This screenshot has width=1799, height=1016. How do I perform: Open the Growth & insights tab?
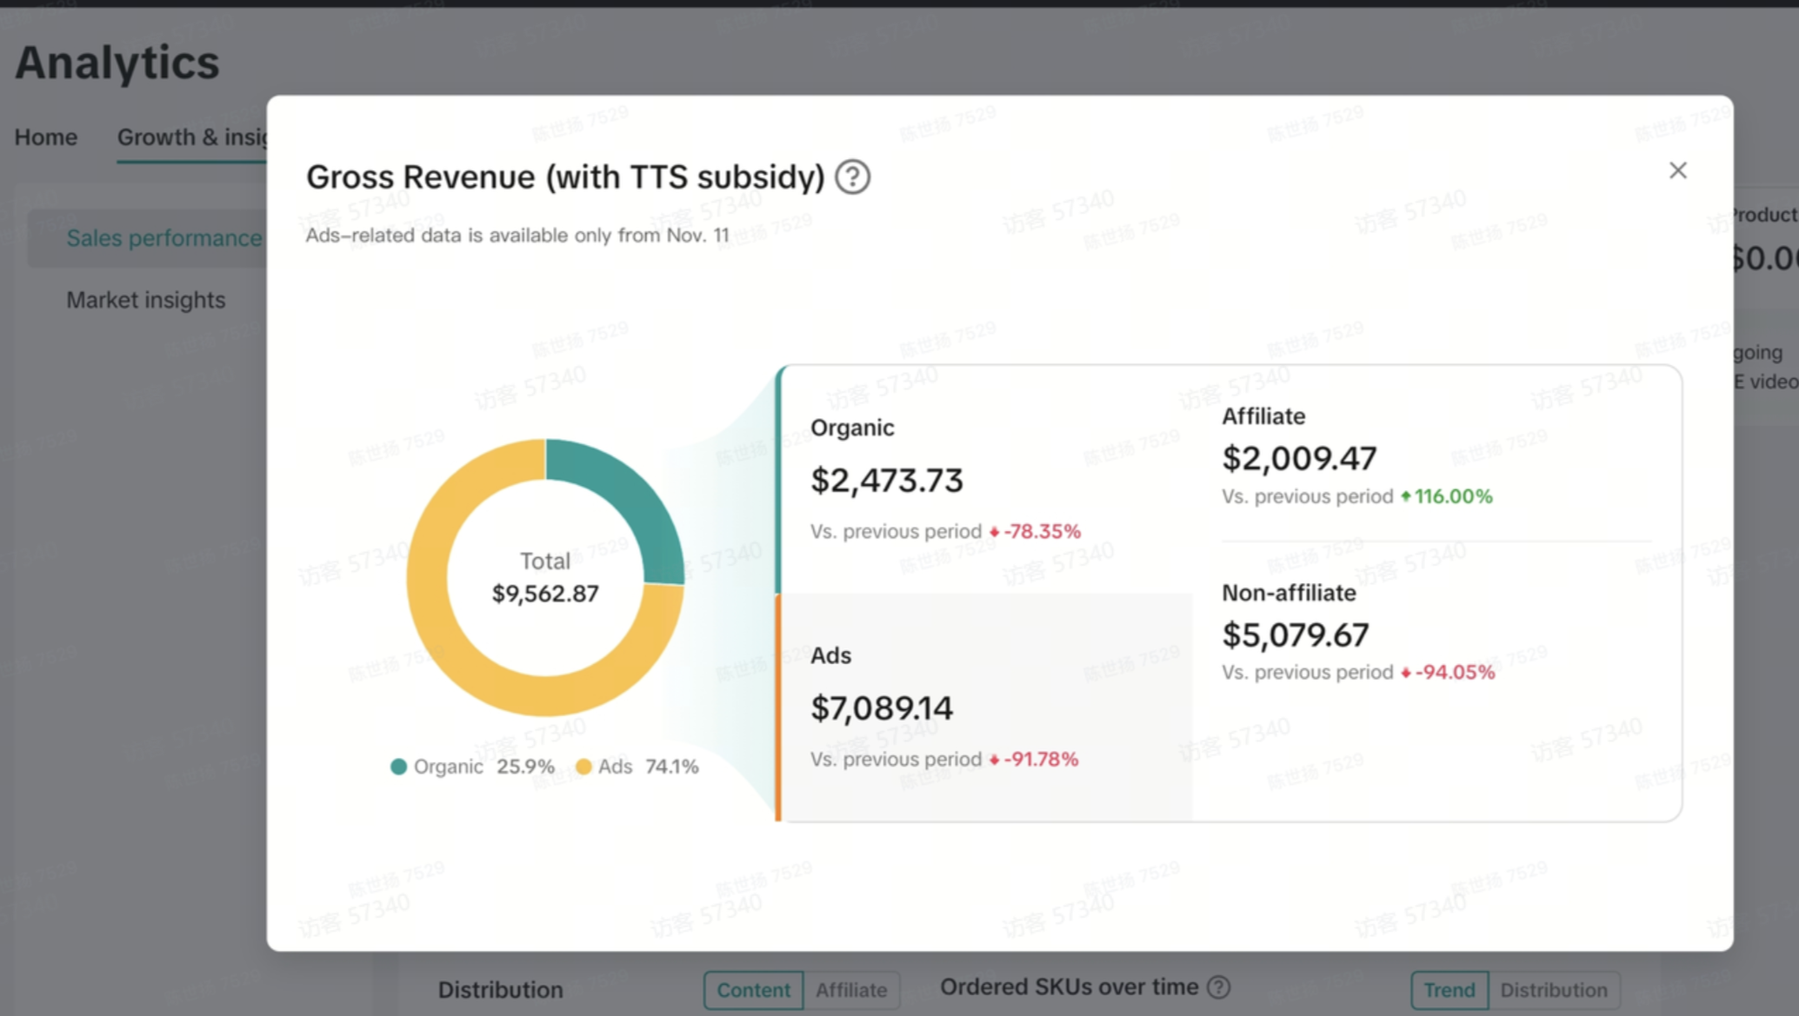pyautogui.click(x=192, y=137)
